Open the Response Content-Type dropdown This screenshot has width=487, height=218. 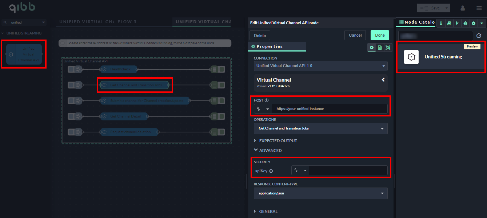pyautogui.click(x=320, y=193)
